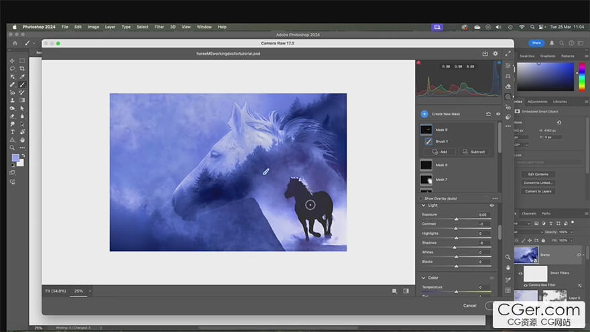This screenshot has width=590, height=332.
Task: Click the foreground color swatch
Action: (15, 158)
